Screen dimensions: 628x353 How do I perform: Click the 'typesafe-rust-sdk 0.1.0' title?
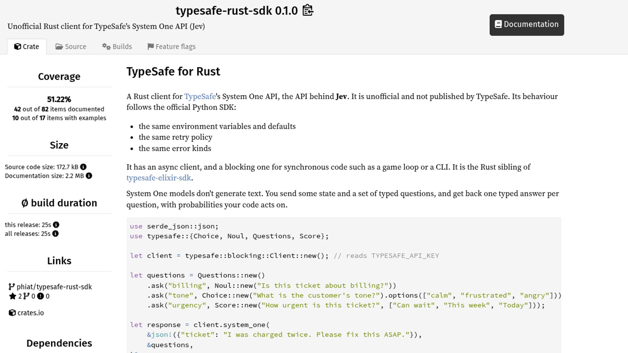point(237,10)
